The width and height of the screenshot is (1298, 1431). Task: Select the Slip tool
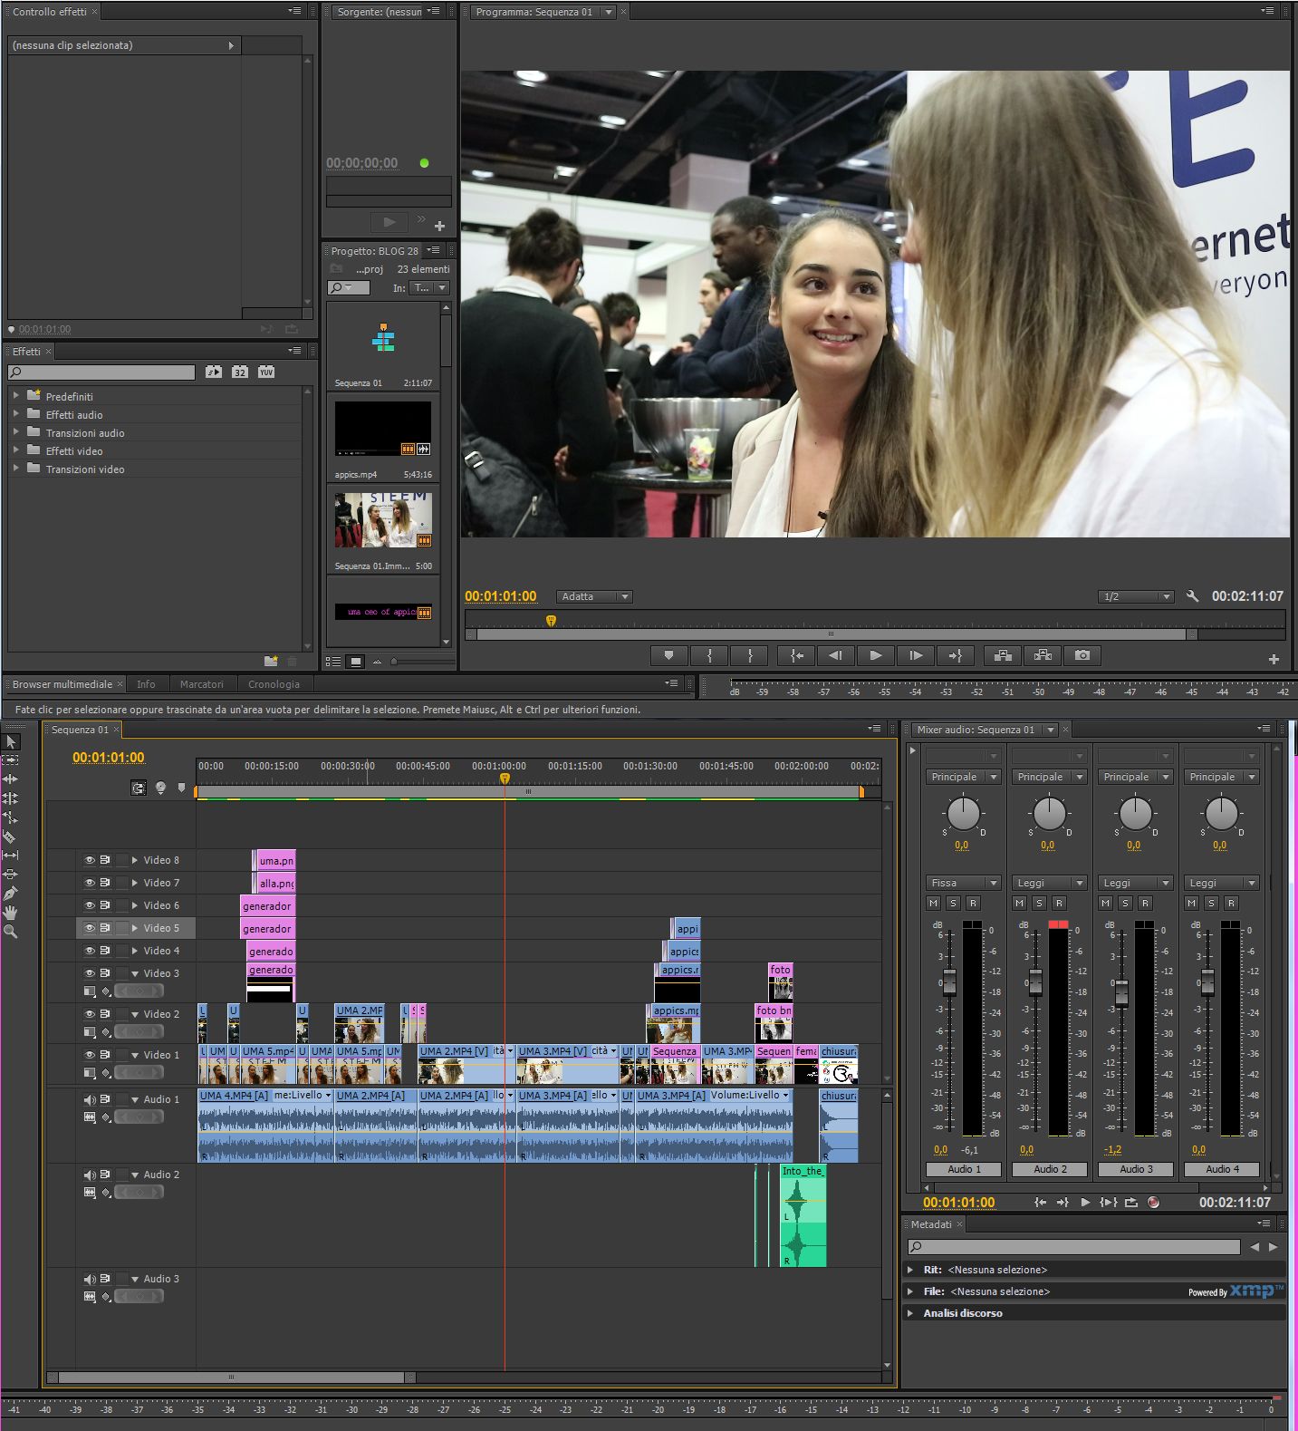click(x=11, y=856)
